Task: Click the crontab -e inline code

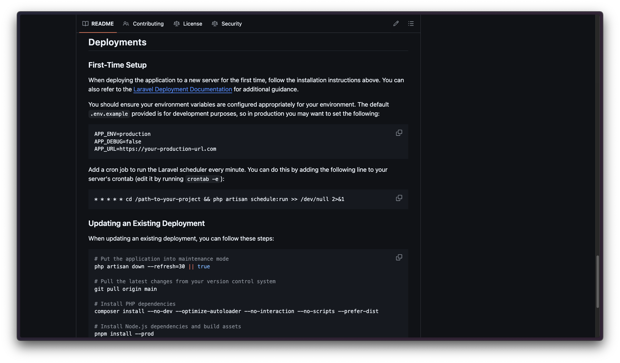Action: point(203,179)
